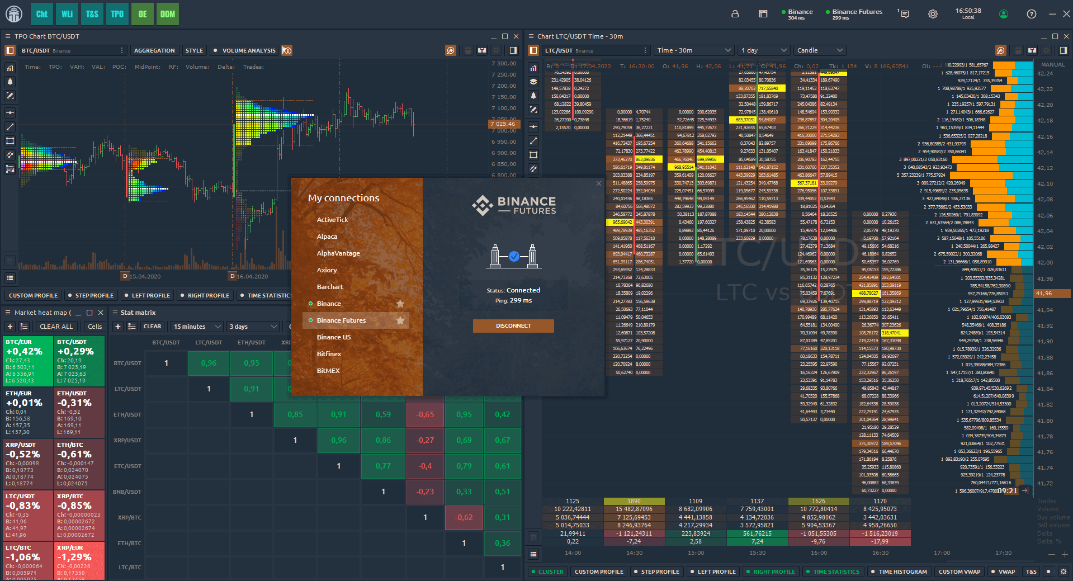Toggle the Binance Futures favorite star

click(400, 320)
